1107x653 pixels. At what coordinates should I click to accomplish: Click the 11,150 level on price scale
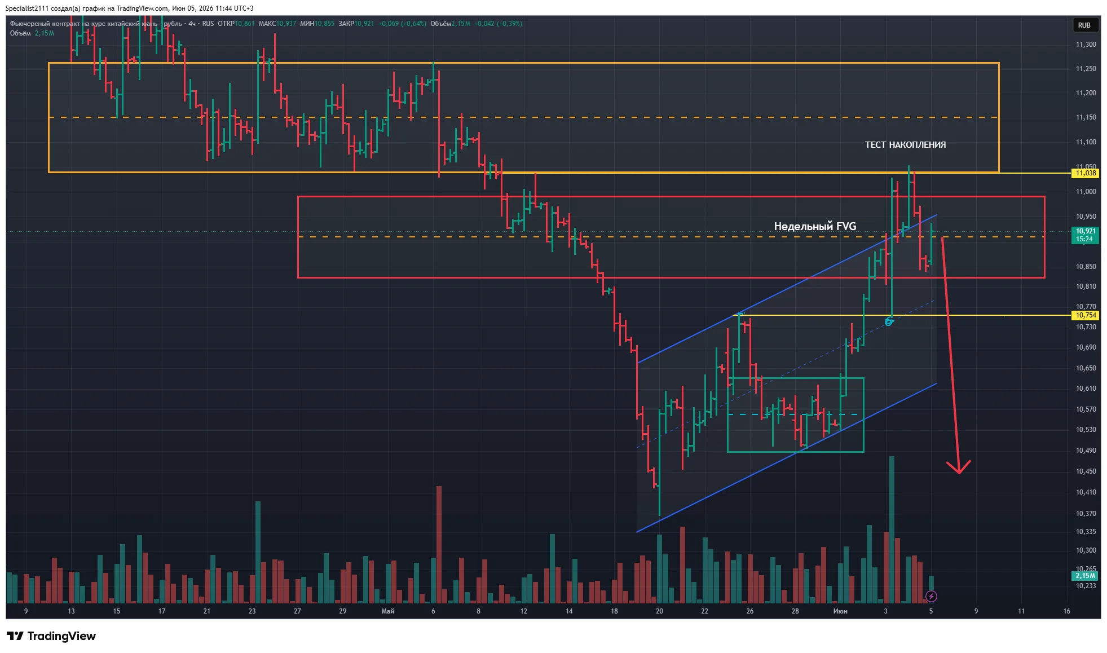click(x=1086, y=117)
